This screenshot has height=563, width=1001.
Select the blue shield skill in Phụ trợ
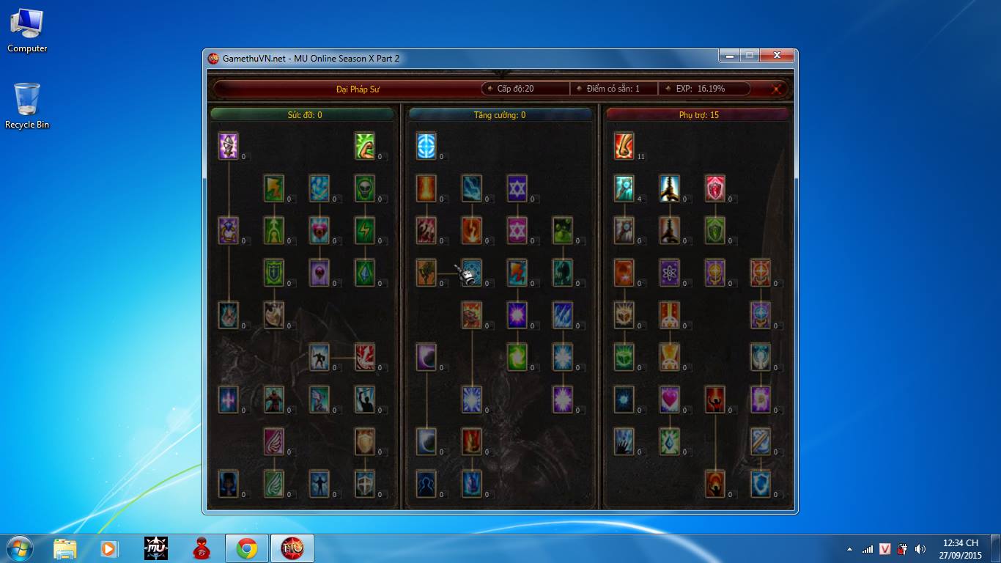tap(761, 484)
